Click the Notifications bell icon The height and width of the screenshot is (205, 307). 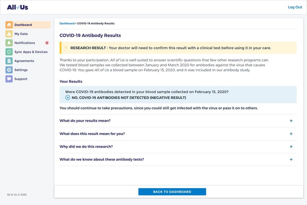coord(9,43)
